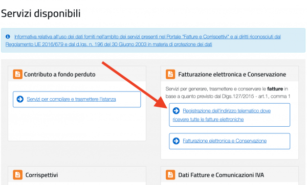Click the blue arrow icon next to Servizi per compilare
Screen dimensions: 307x185
pyautogui.click(x=20, y=99)
